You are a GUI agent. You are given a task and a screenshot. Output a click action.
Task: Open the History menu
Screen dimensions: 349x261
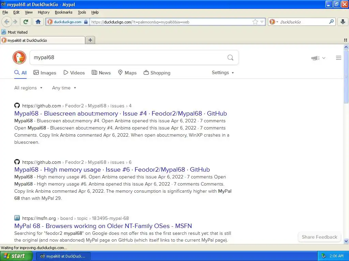click(43, 12)
